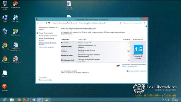Select the Java Platform Chrome shortcut
This screenshot has width=181, height=102.
(5, 60)
